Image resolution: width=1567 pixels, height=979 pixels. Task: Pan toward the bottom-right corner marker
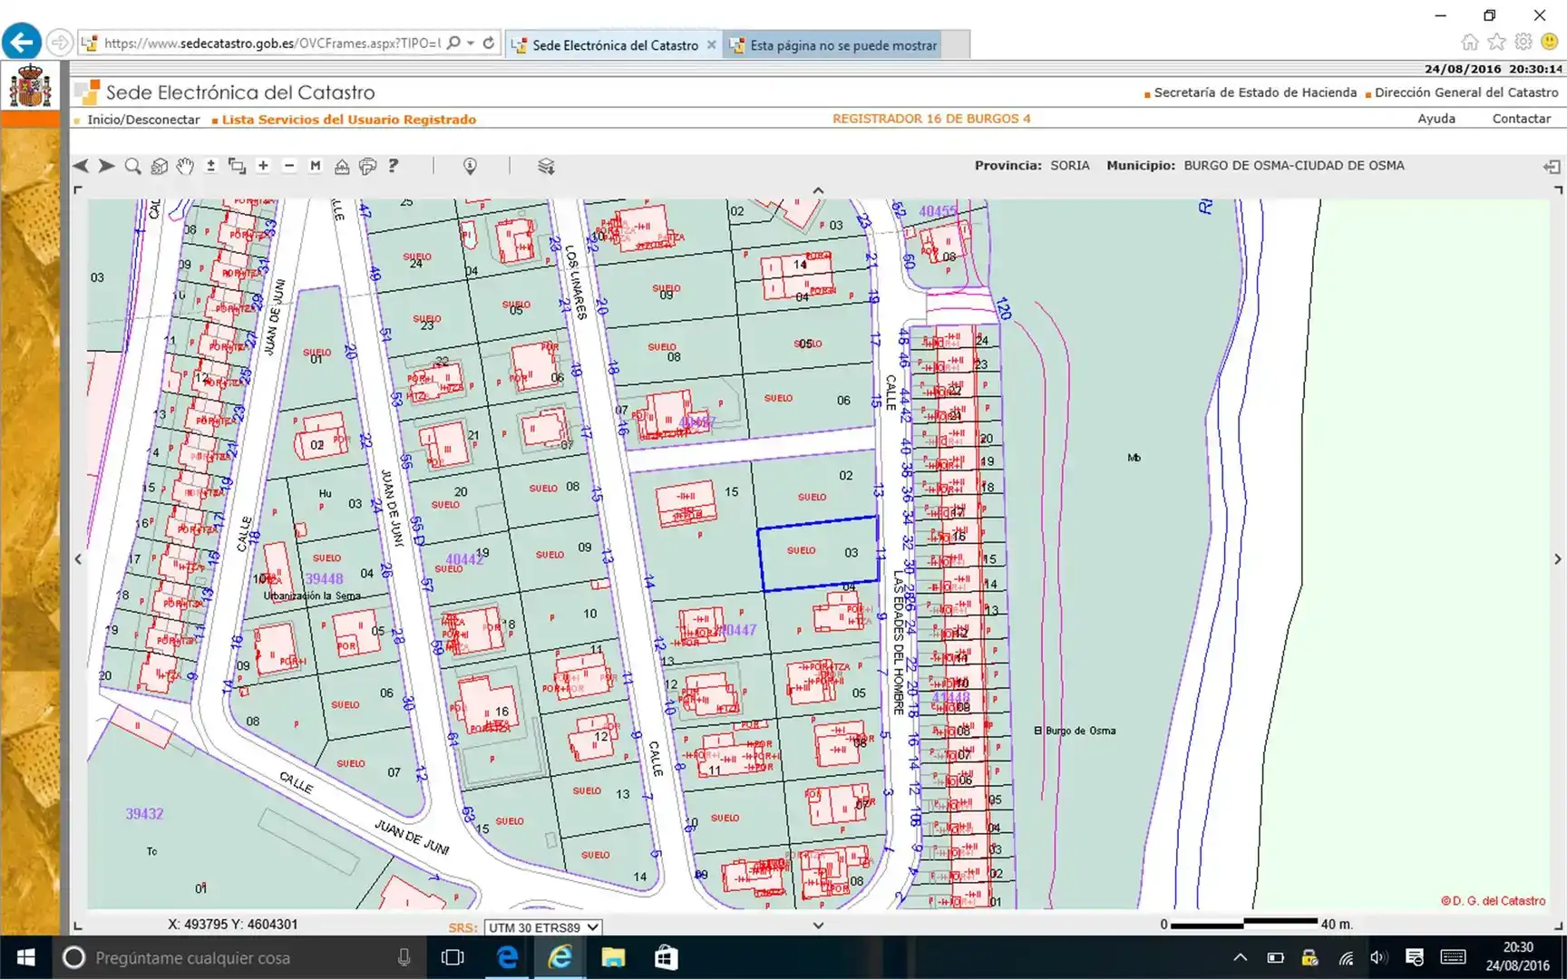coord(1558,926)
